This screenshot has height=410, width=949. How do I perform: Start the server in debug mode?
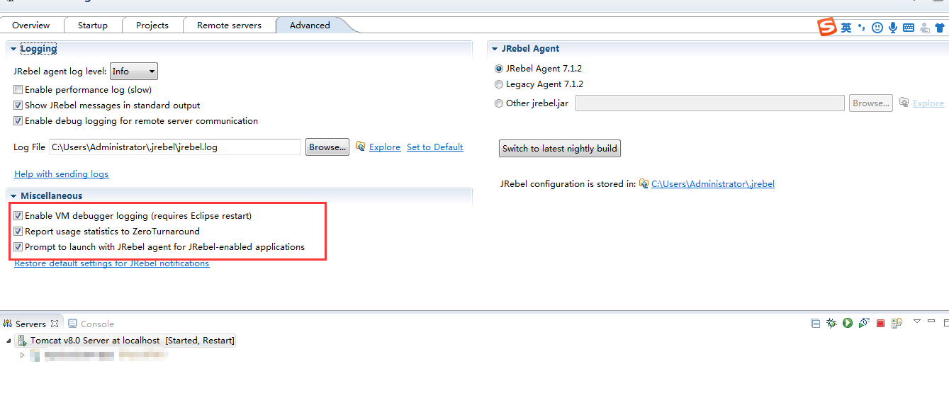click(831, 323)
